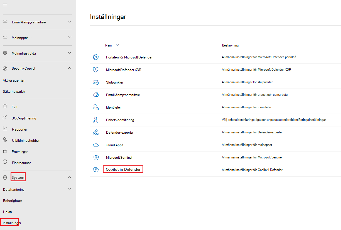Click the System gear icon in sidebar
This screenshot has width=341, height=230.
5,177
